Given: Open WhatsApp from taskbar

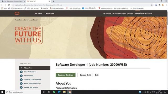Looking at the screenshot, I should 54,92.
